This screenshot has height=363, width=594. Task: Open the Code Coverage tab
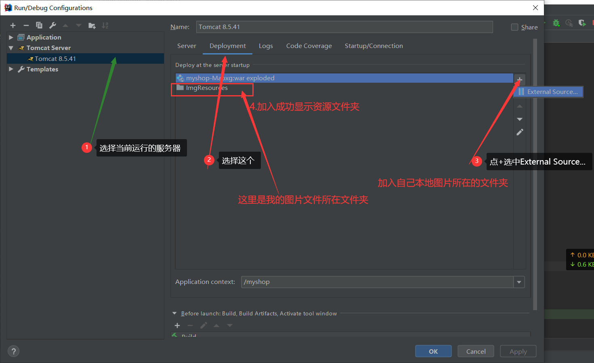309,46
